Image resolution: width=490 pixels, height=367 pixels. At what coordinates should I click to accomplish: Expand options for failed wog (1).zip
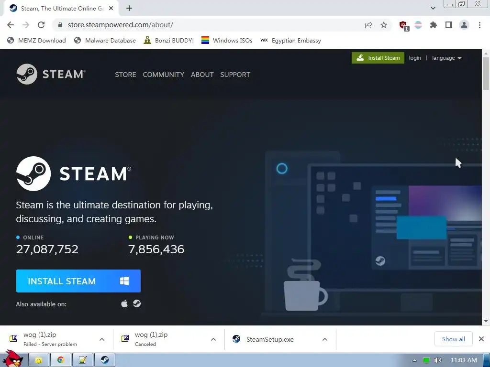(x=102, y=339)
